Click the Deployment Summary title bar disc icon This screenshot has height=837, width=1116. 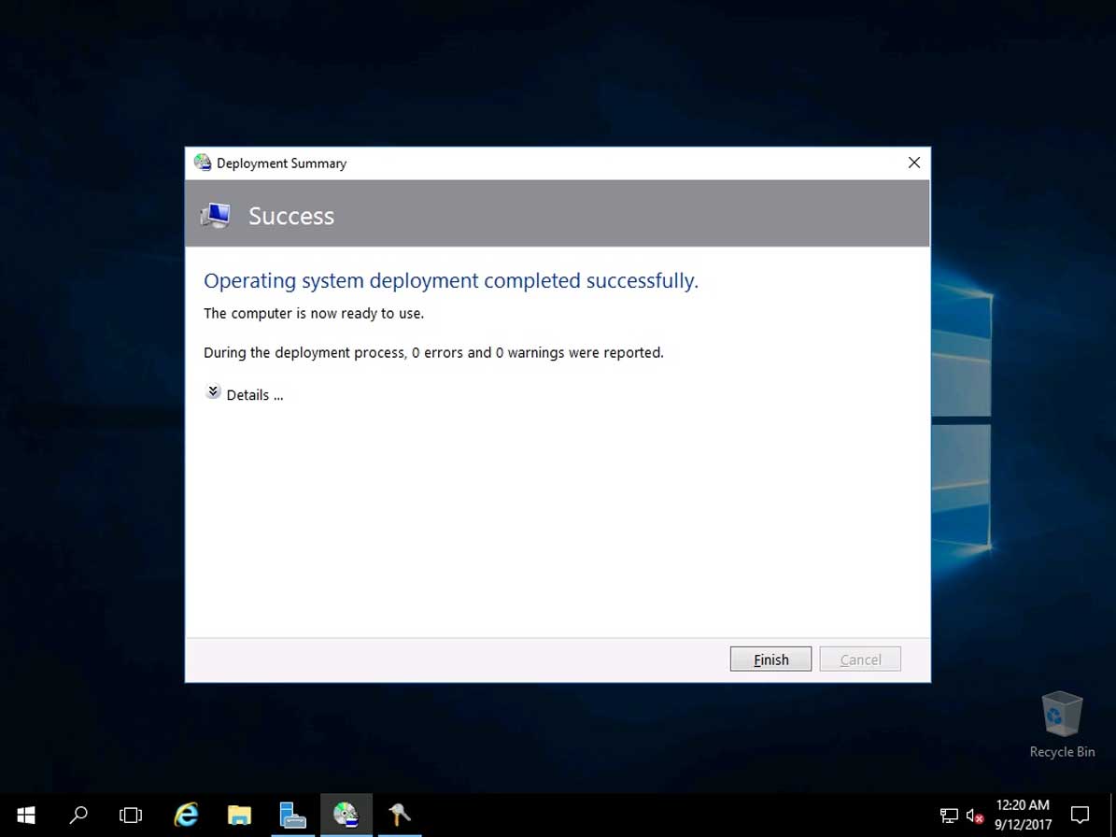(203, 163)
